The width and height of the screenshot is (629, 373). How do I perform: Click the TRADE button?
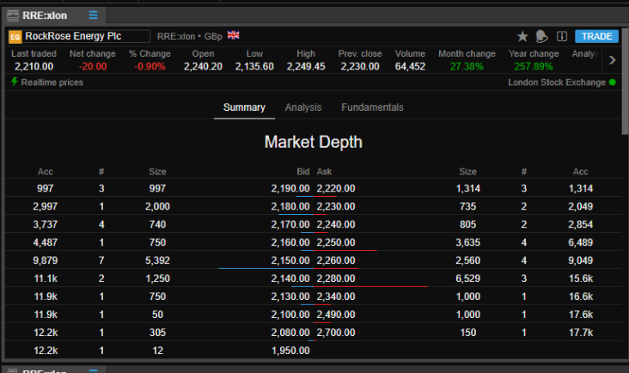(596, 36)
